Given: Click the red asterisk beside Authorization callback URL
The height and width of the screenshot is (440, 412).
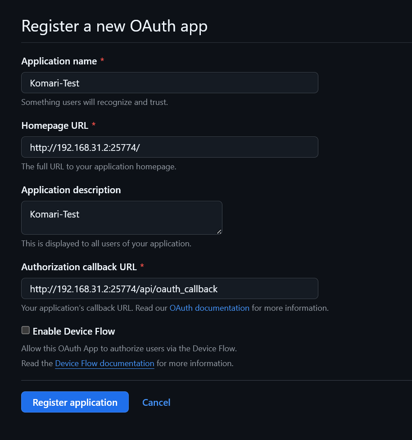Looking at the screenshot, I should tap(142, 267).
